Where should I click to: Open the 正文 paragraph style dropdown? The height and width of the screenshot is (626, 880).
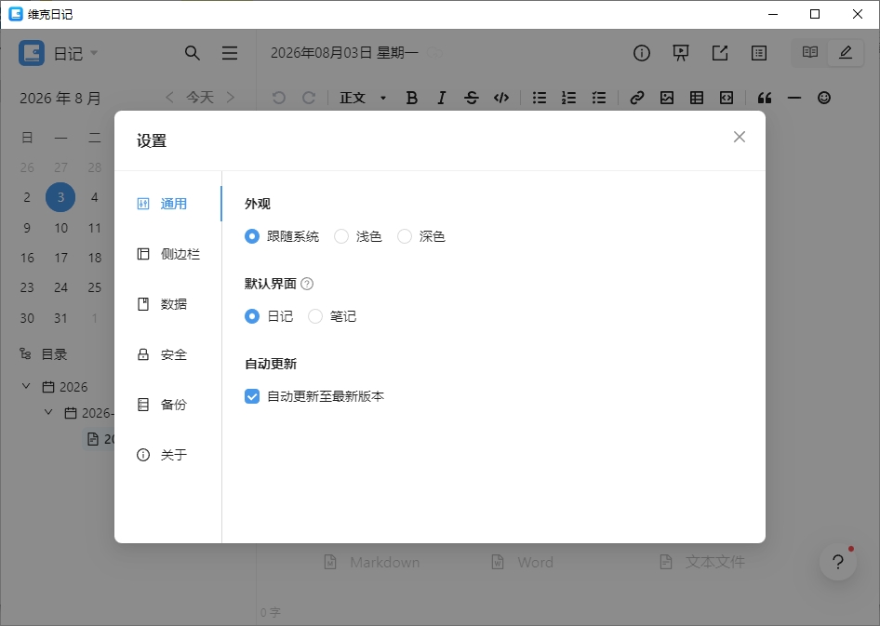click(363, 99)
